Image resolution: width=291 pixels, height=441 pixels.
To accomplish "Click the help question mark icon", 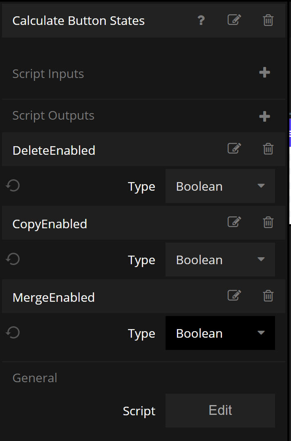I will (x=201, y=20).
